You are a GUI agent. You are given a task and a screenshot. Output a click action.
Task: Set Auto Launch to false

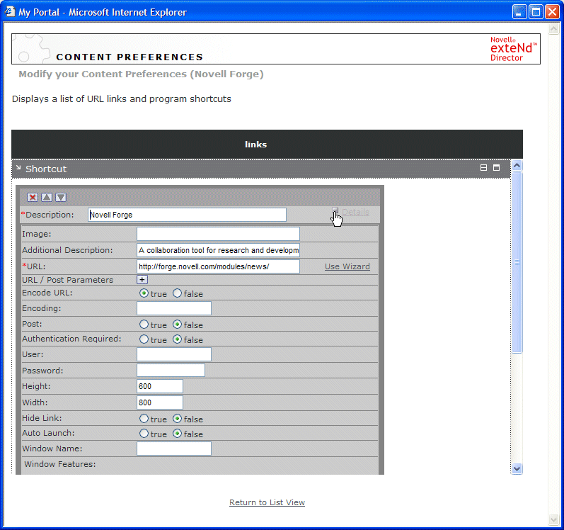(178, 434)
